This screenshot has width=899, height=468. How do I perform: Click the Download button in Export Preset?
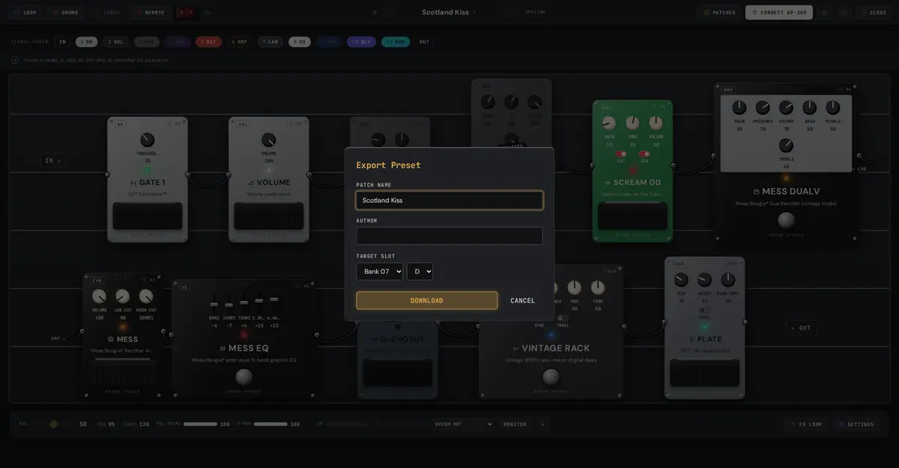pos(426,300)
